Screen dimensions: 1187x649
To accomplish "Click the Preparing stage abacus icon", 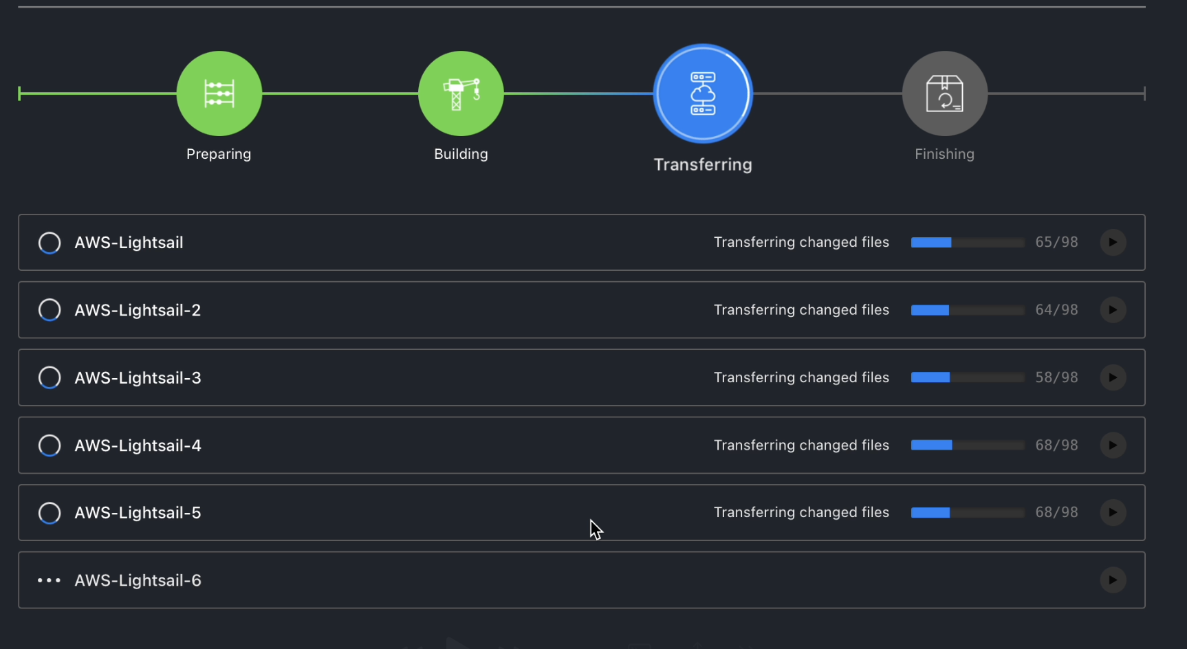I will [x=219, y=93].
